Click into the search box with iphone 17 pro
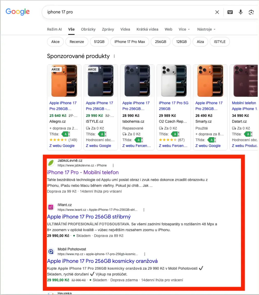Screen dimensions: 259x295 128,12
